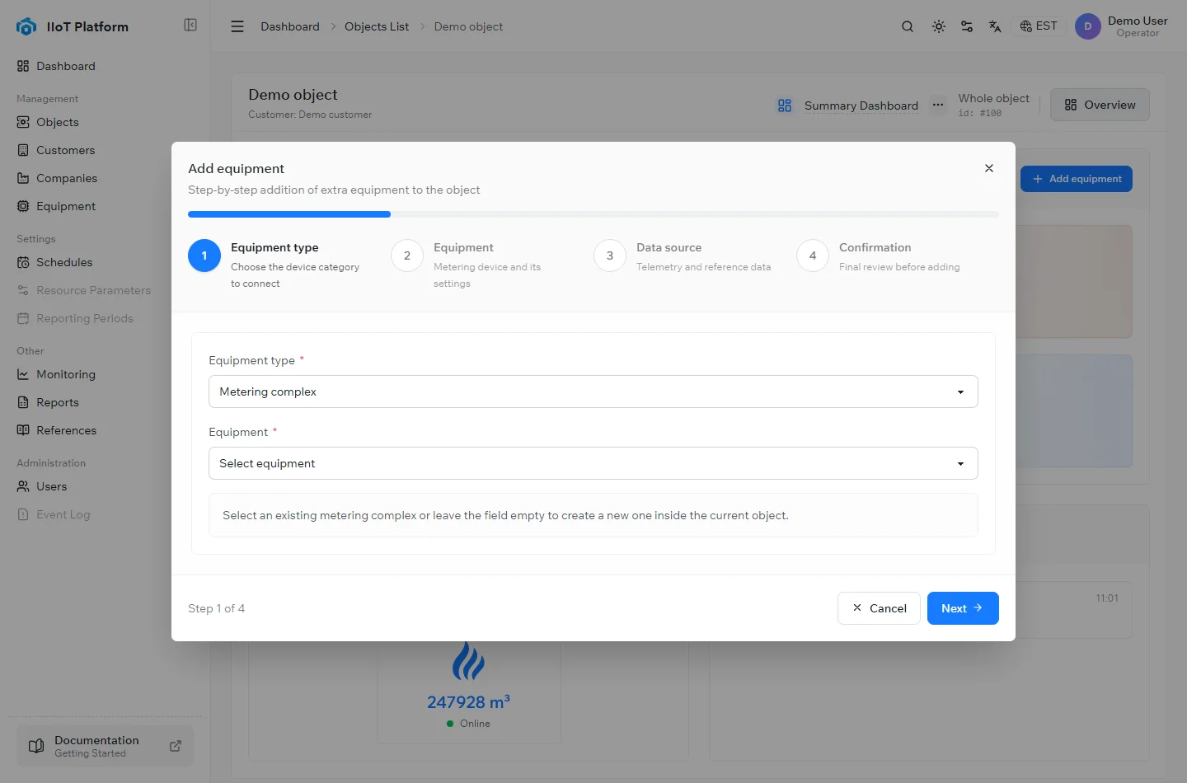The width and height of the screenshot is (1187, 783).
Task: Click the Summary Dashboard grid icon
Action: (785, 105)
